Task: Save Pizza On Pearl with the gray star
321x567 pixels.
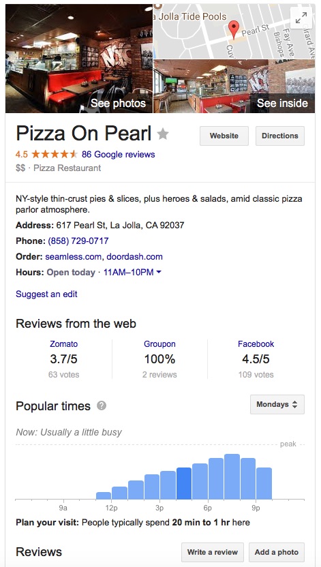Action: (163, 134)
